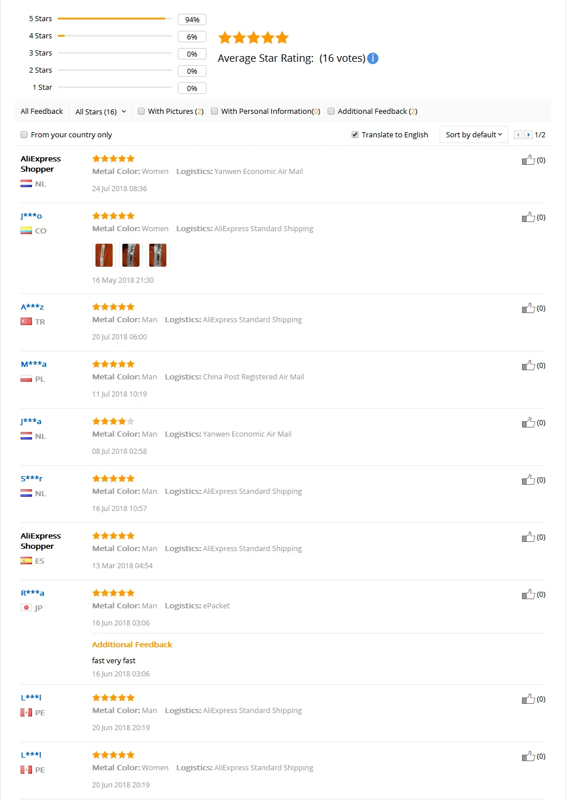The image size is (566, 800).
Task: Select the All Feedback tab
Action: [42, 112]
